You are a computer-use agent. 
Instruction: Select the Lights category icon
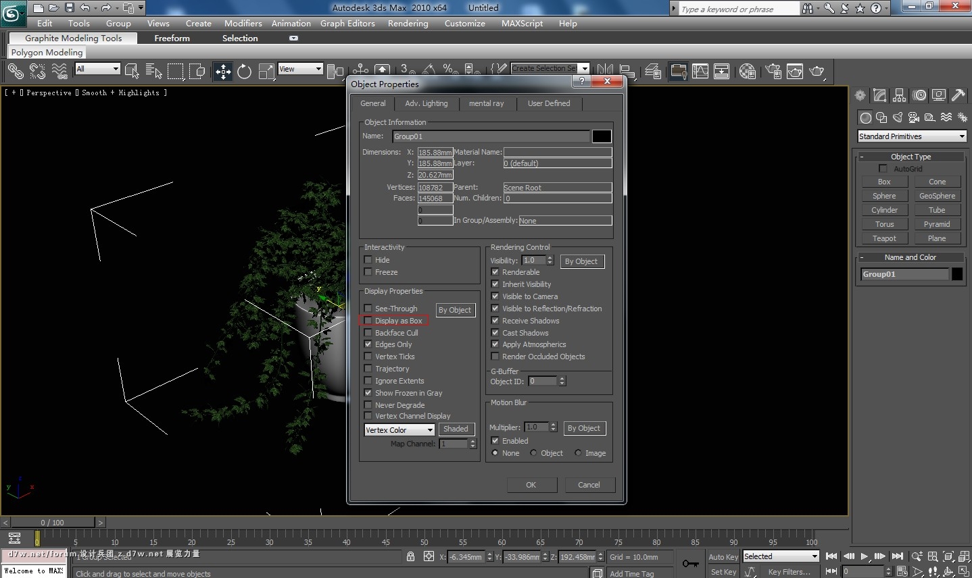[898, 117]
